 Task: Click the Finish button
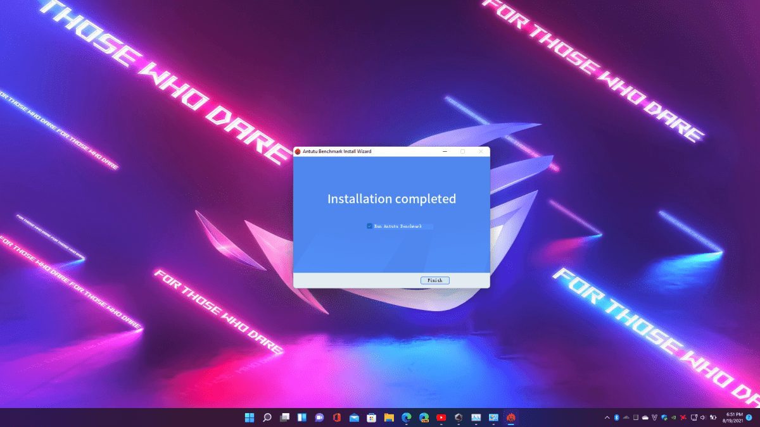434,280
